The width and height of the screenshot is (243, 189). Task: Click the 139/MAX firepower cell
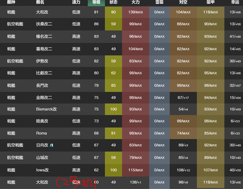tap(136, 12)
